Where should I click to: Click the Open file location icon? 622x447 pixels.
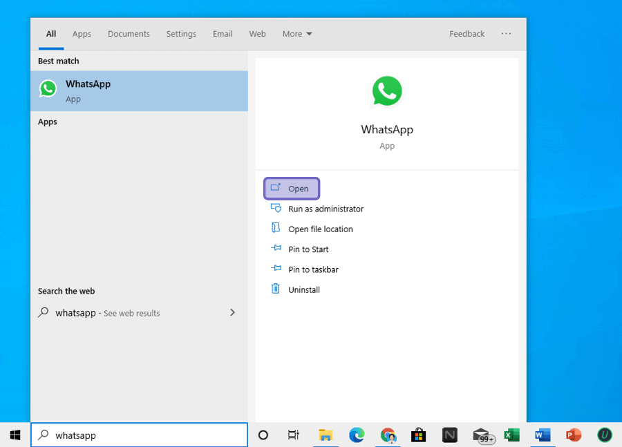(276, 228)
